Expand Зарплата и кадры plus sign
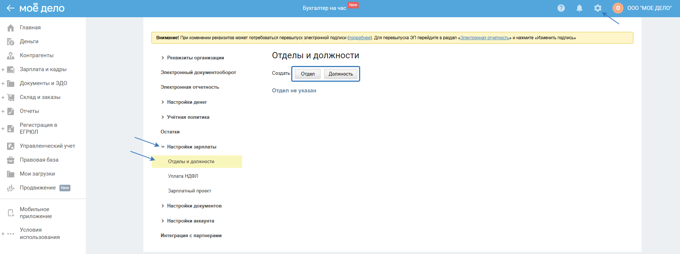The image size is (680, 254). click(3, 70)
